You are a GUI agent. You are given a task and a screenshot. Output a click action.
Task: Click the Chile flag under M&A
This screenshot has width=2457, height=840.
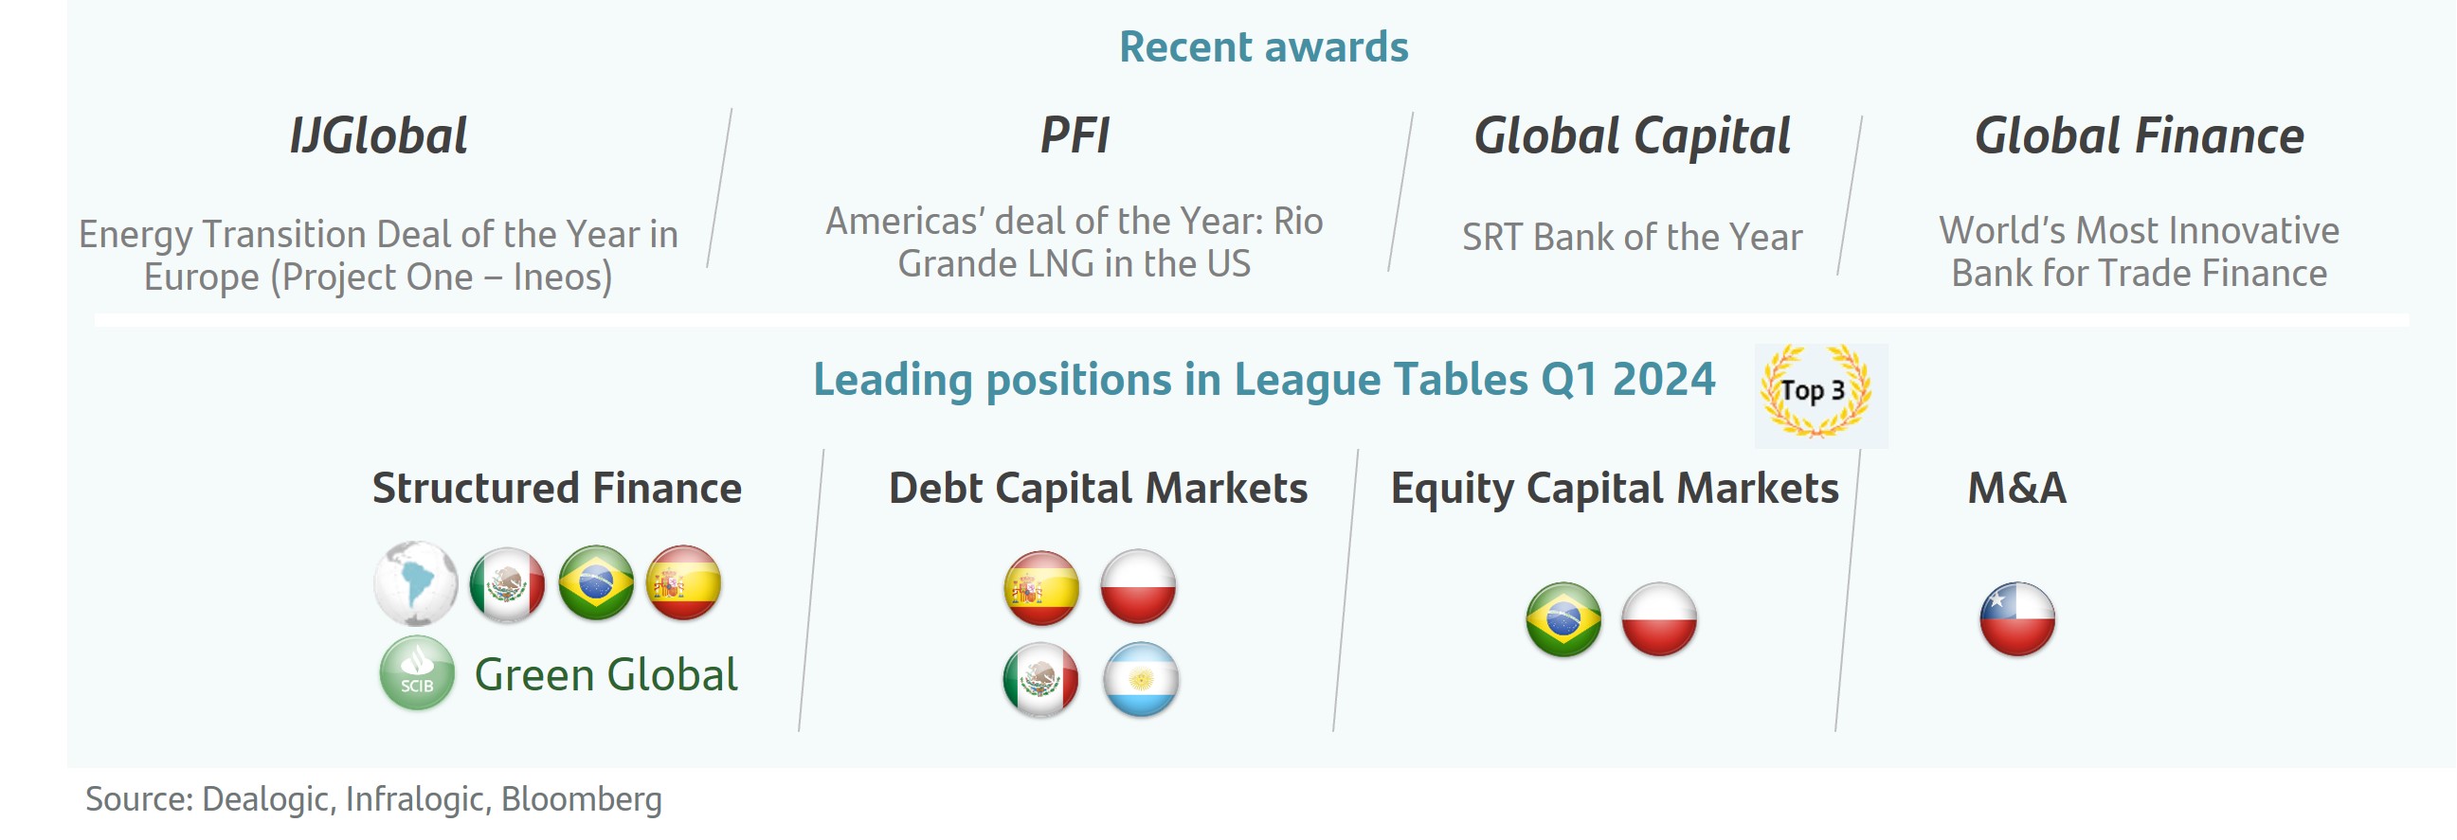pyautogui.click(x=2017, y=618)
